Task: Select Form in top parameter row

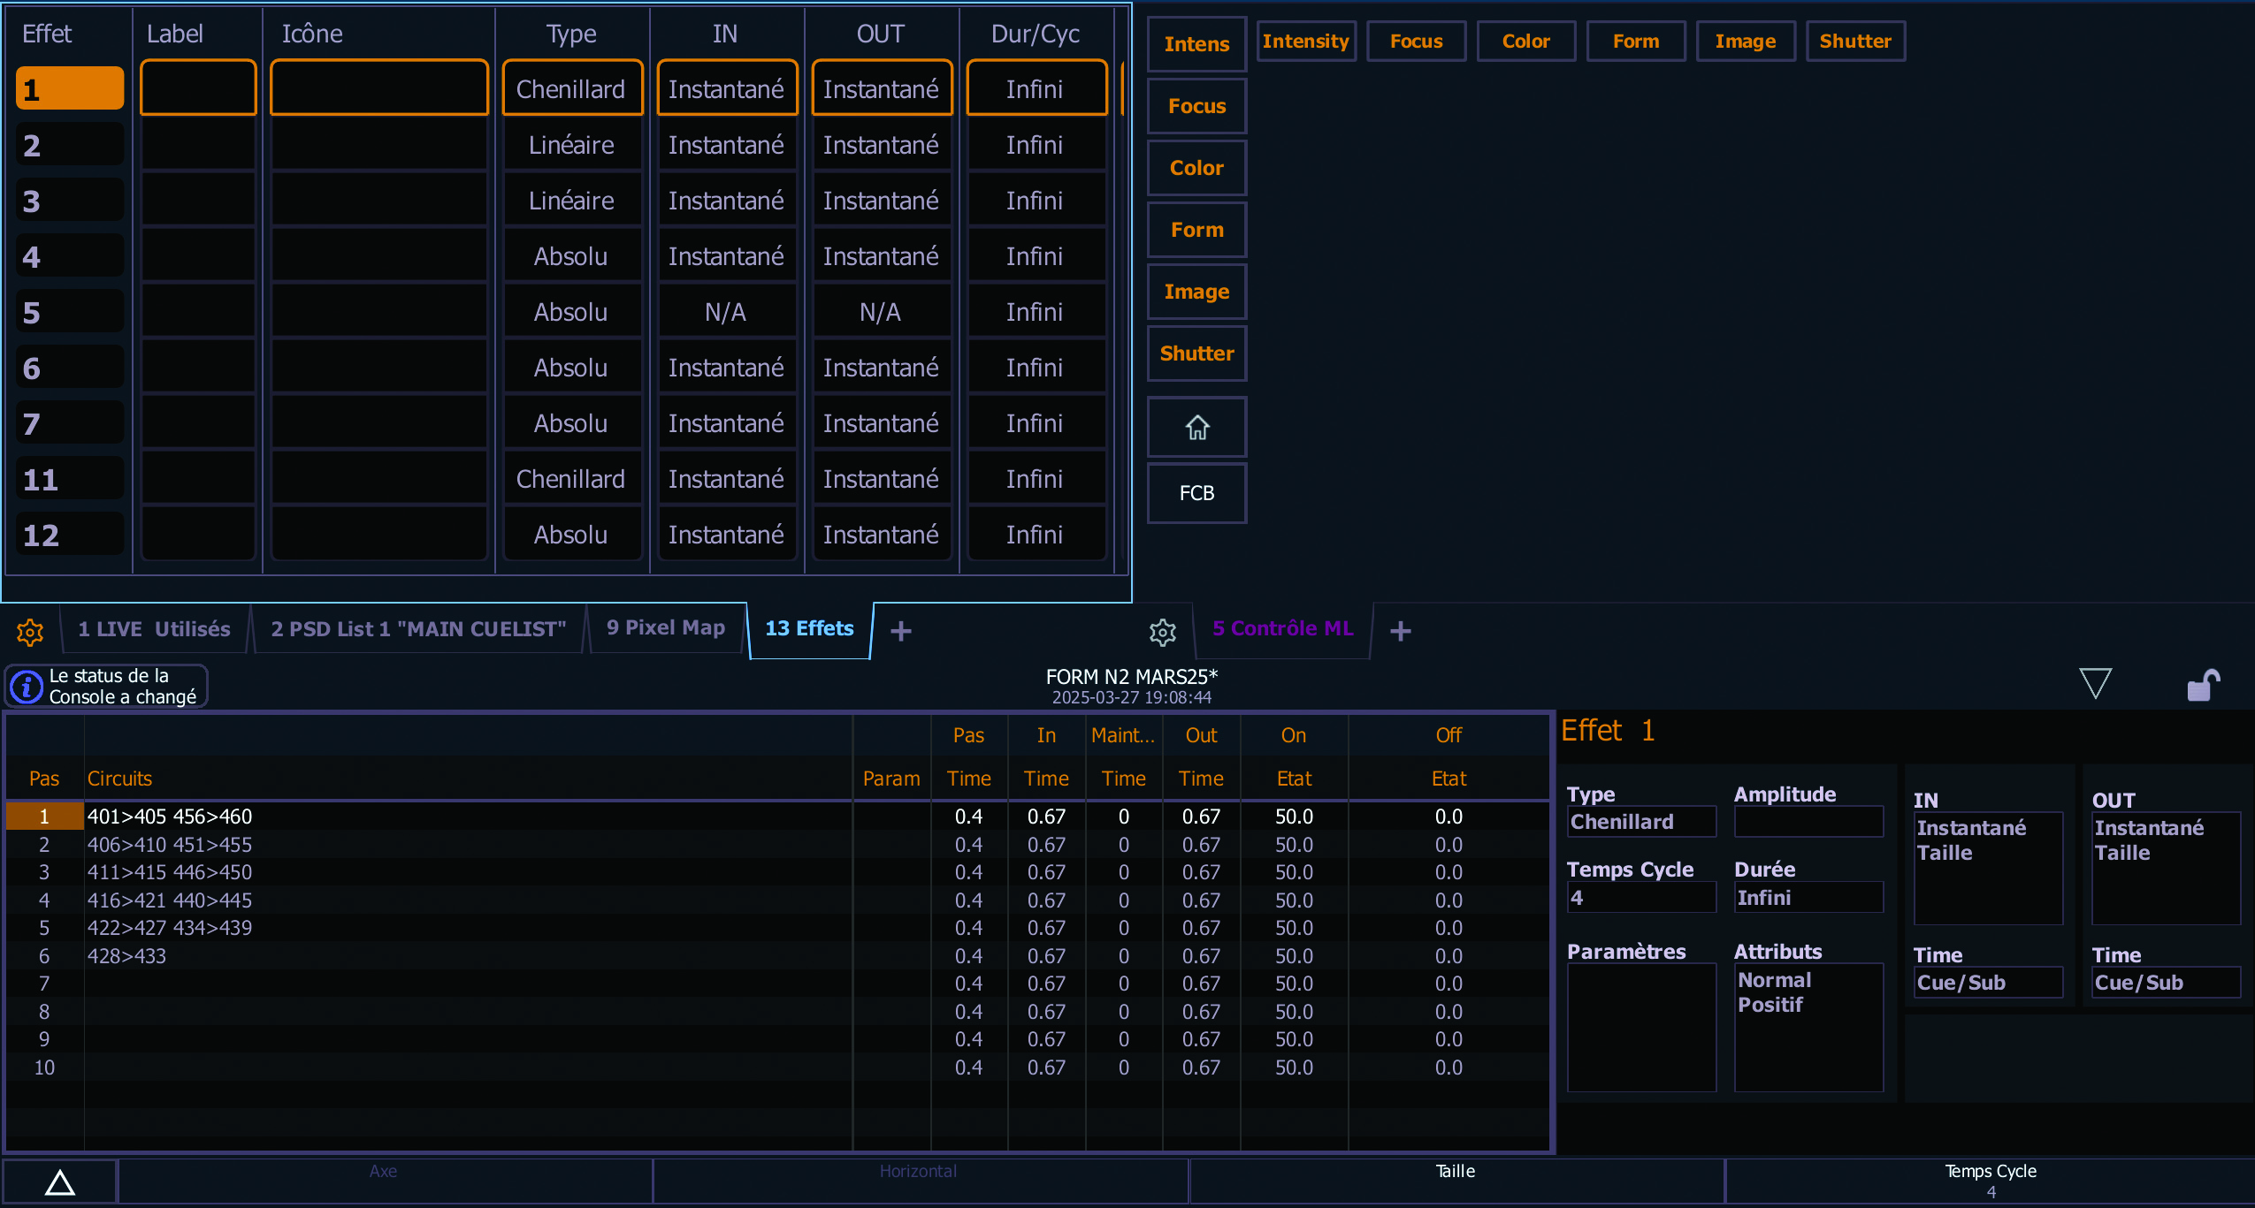Action: click(1635, 42)
